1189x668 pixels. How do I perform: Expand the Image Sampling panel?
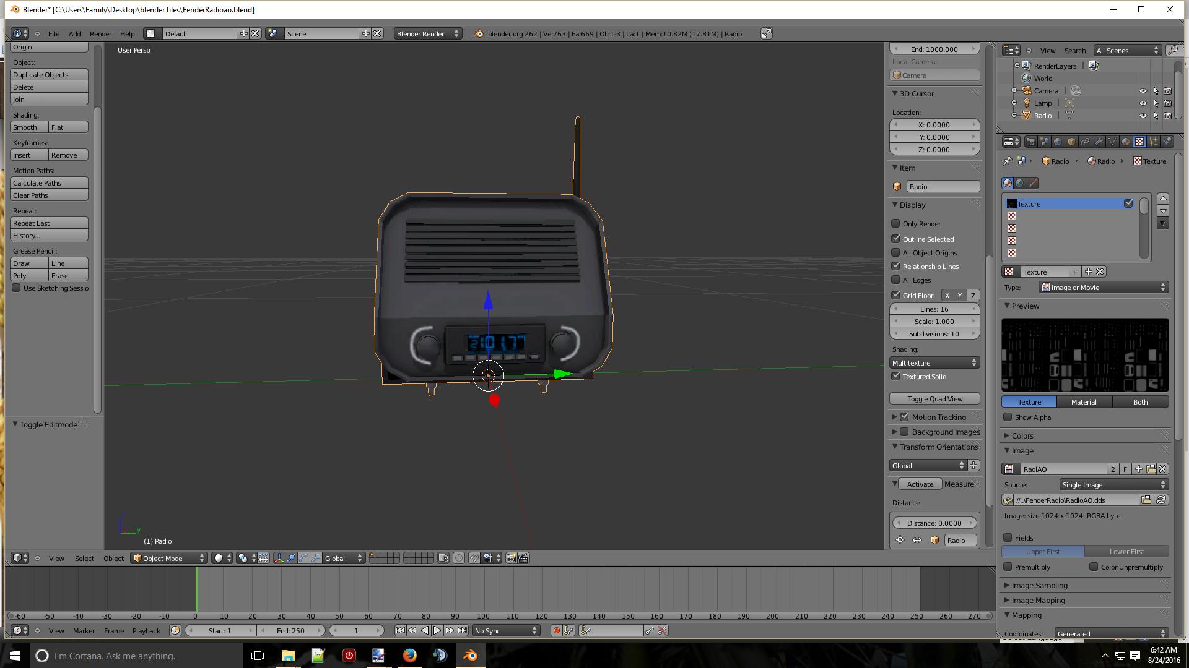pyautogui.click(x=1039, y=585)
